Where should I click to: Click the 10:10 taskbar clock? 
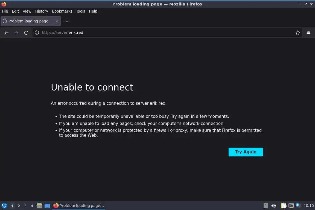pyautogui.click(x=308, y=206)
